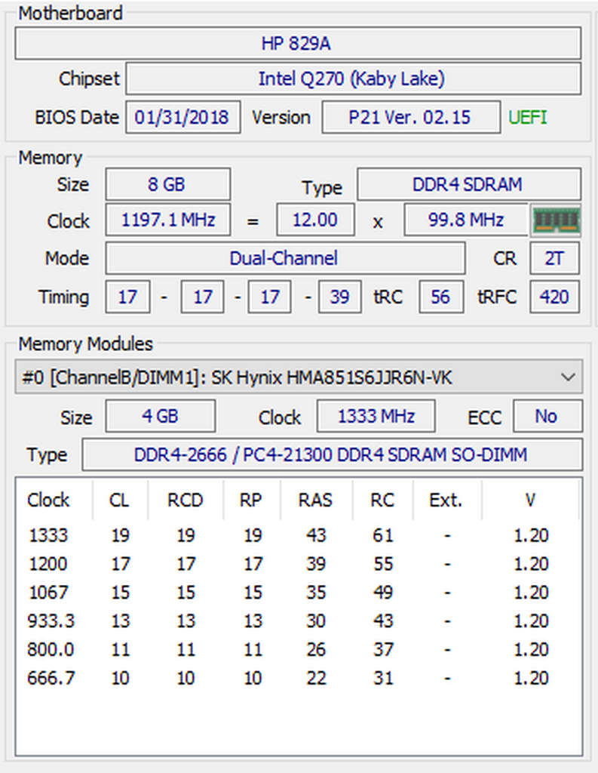The image size is (598, 773).
Task: Click the RAS column header
Action: click(x=315, y=500)
